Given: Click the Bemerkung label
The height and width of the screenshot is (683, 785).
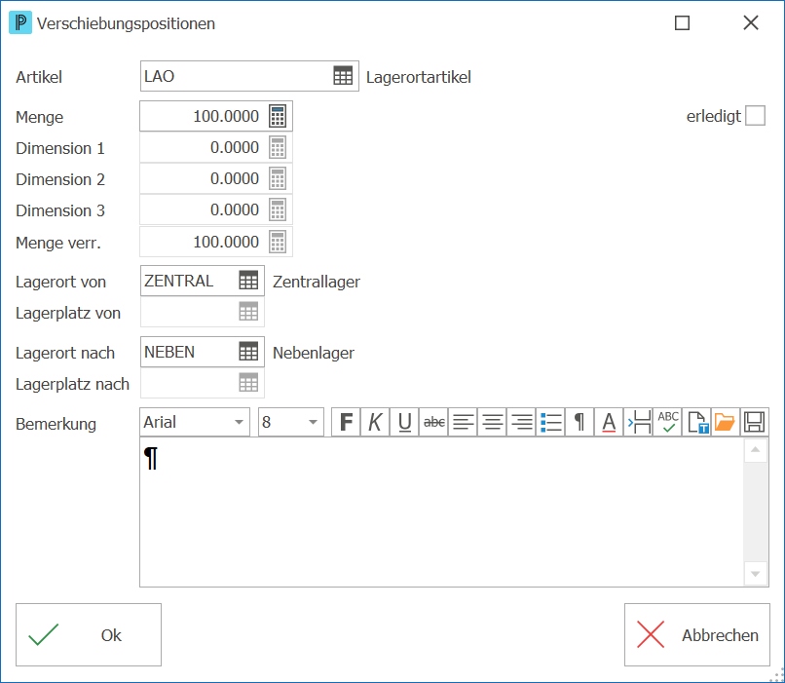Looking at the screenshot, I should click(x=56, y=424).
